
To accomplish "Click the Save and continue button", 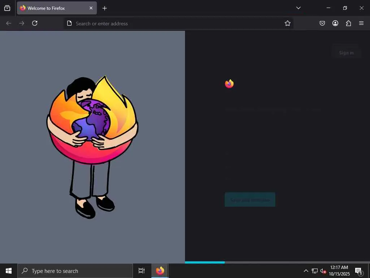I will [250, 200].
